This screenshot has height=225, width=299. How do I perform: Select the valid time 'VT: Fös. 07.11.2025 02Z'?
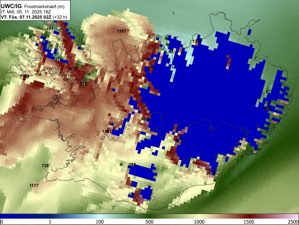(26, 17)
